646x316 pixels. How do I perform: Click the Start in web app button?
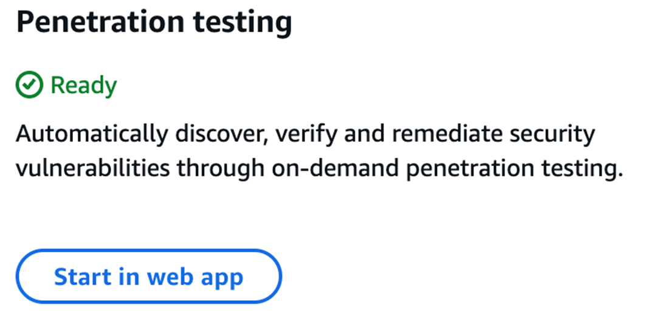(149, 277)
